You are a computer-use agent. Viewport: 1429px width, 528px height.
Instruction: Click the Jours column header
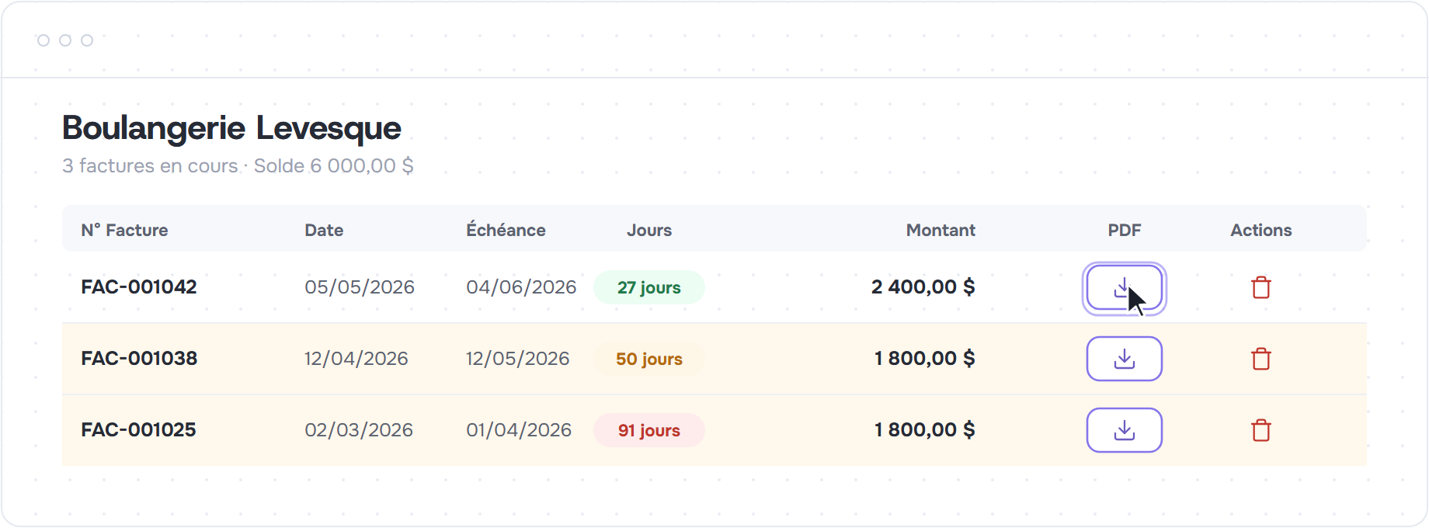(649, 230)
